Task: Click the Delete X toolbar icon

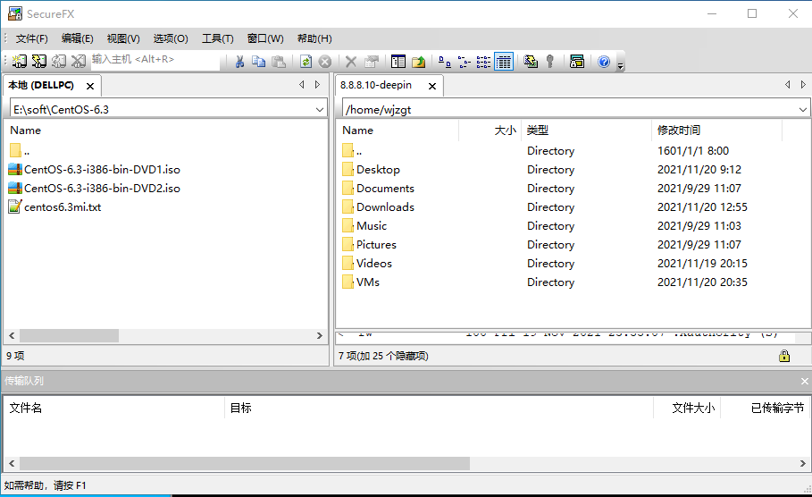Action: tap(350, 62)
